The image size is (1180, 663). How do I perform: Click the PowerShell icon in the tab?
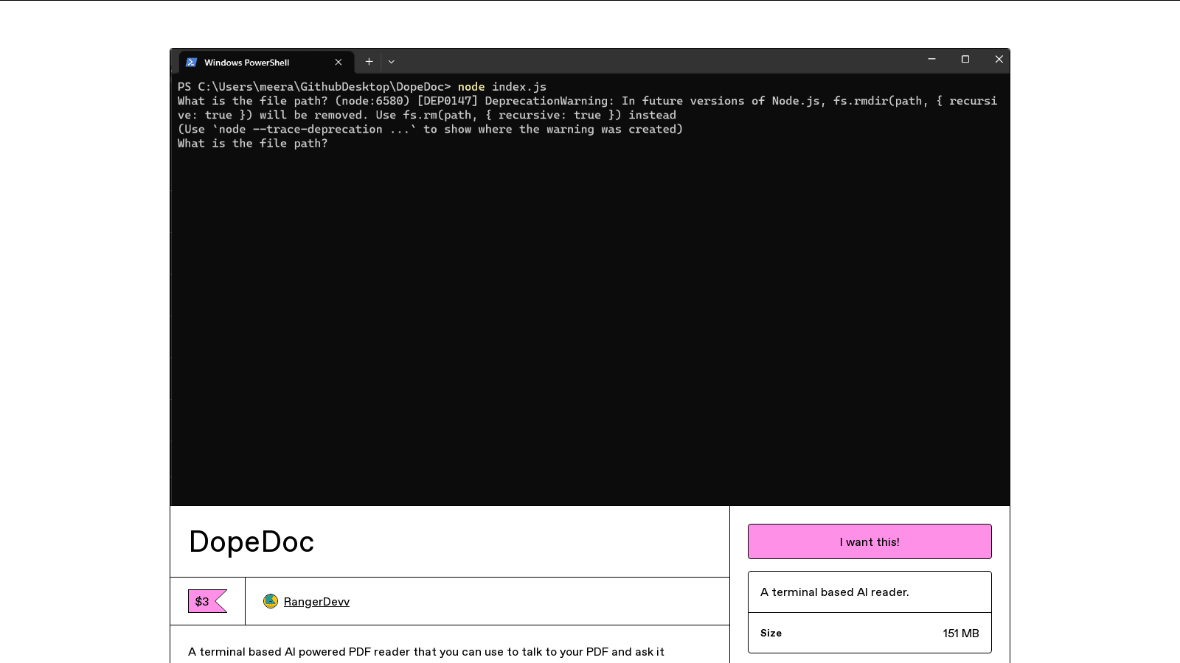click(191, 62)
